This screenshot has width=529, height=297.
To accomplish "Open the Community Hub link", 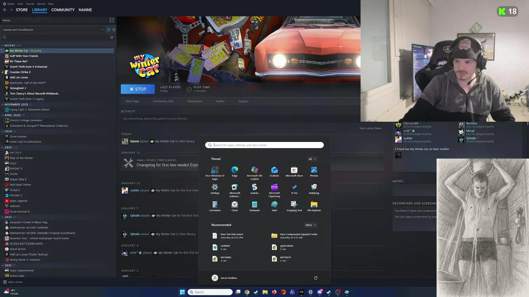I will [x=163, y=101].
